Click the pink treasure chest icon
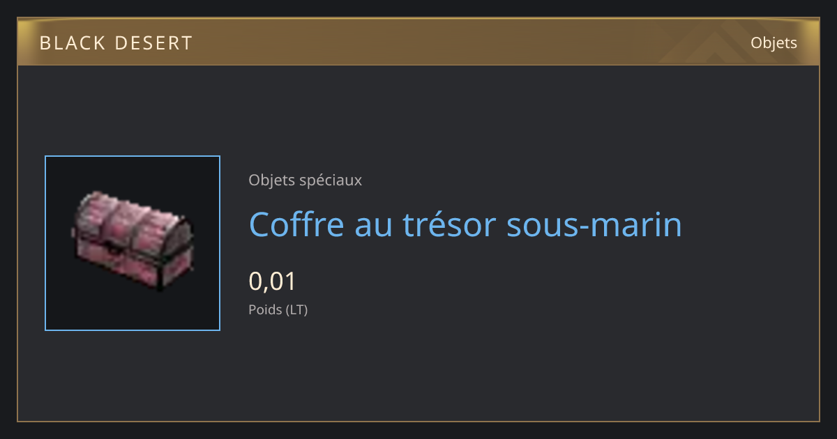This screenshot has height=439, width=837. (x=133, y=241)
